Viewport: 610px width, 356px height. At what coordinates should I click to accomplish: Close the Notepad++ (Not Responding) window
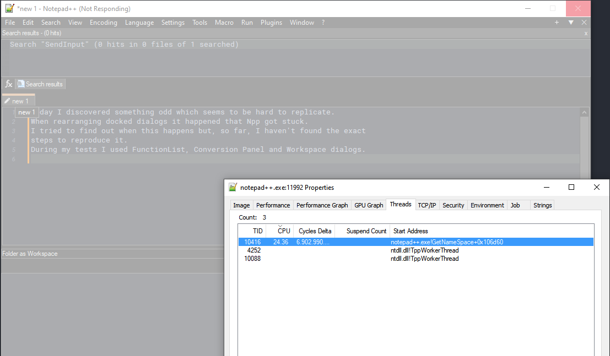(577, 8)
